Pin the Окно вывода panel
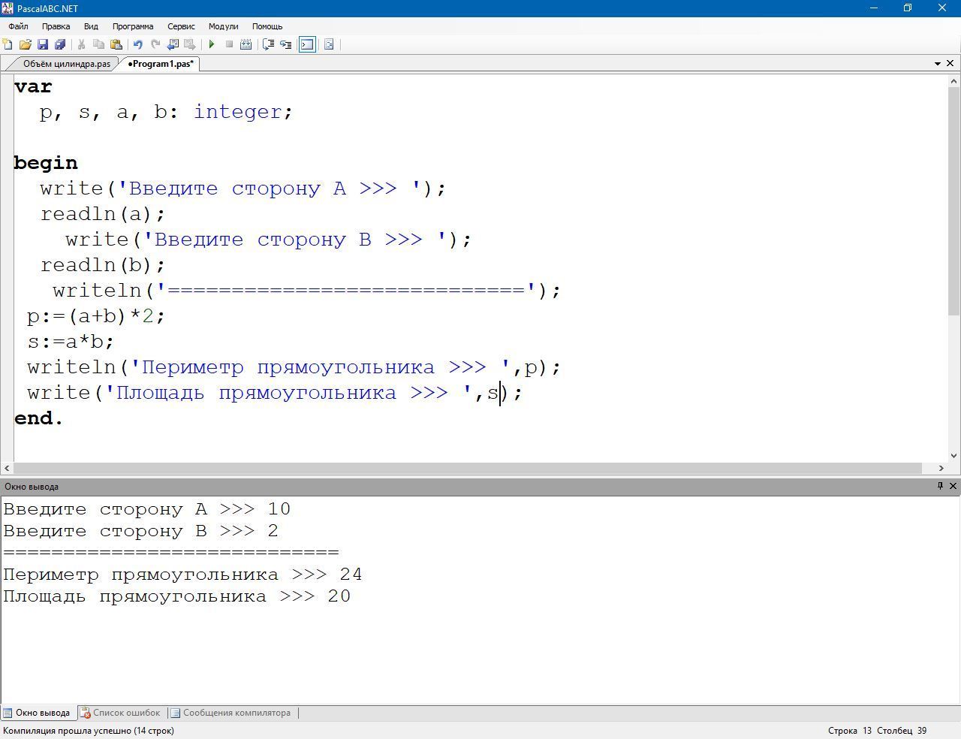The width and height of the screenshot is (961, 739). [940, 486]
